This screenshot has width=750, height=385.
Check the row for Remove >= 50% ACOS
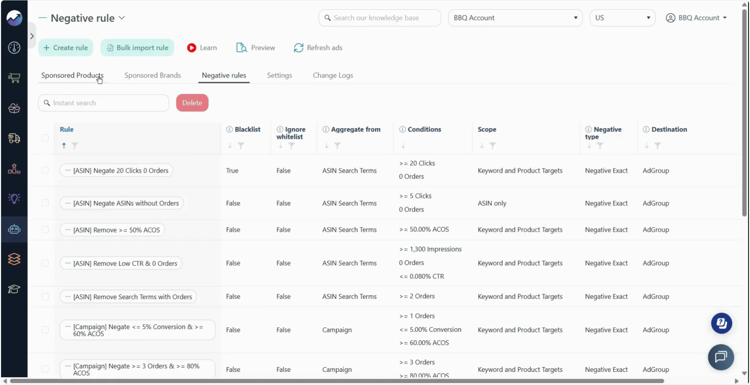pos(45,230)
